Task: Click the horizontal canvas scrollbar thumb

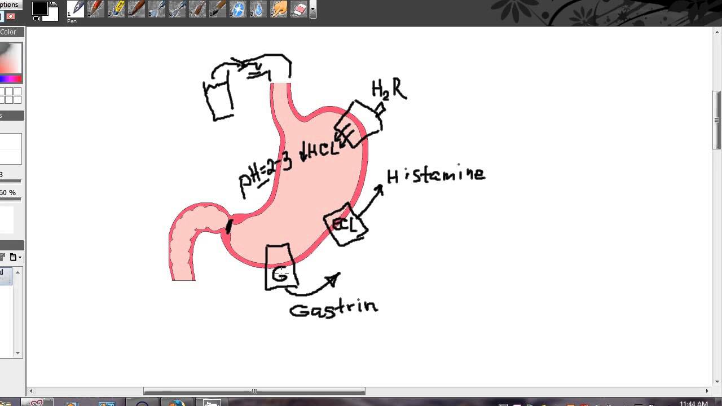Action: pos(254,391)
